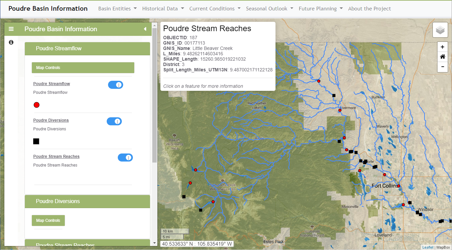The image size is (452, 250).
Task: Open the Seasonal Outlook dropdown
Action: [x=269, y=9]
